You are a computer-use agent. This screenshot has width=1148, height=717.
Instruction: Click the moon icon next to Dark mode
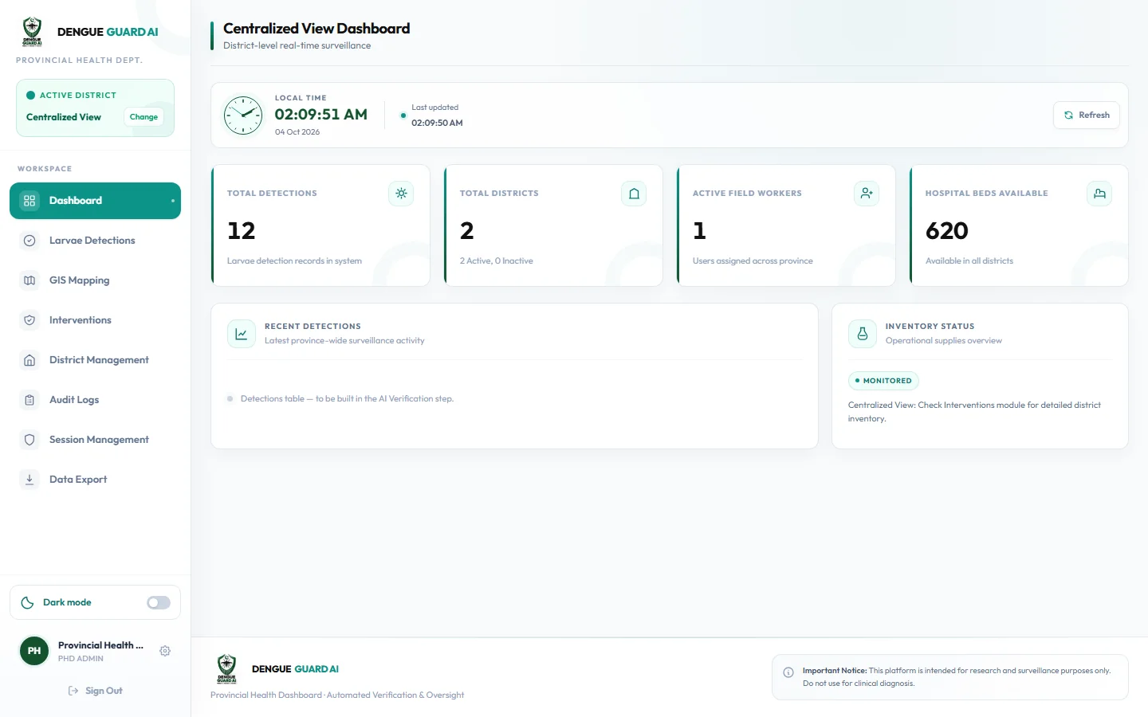[x=27, y=602]
